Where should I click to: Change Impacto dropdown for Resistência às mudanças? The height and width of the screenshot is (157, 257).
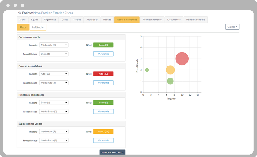point(54,103)
